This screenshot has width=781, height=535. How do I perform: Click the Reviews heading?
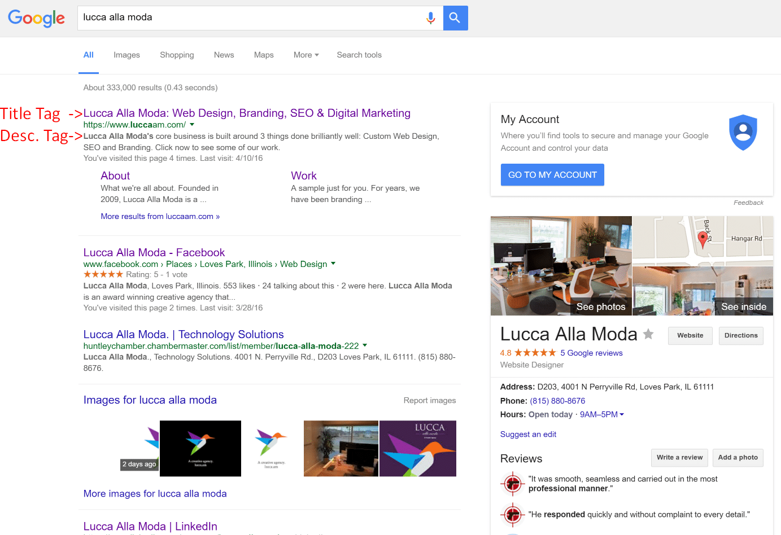[x=521, y=459]
